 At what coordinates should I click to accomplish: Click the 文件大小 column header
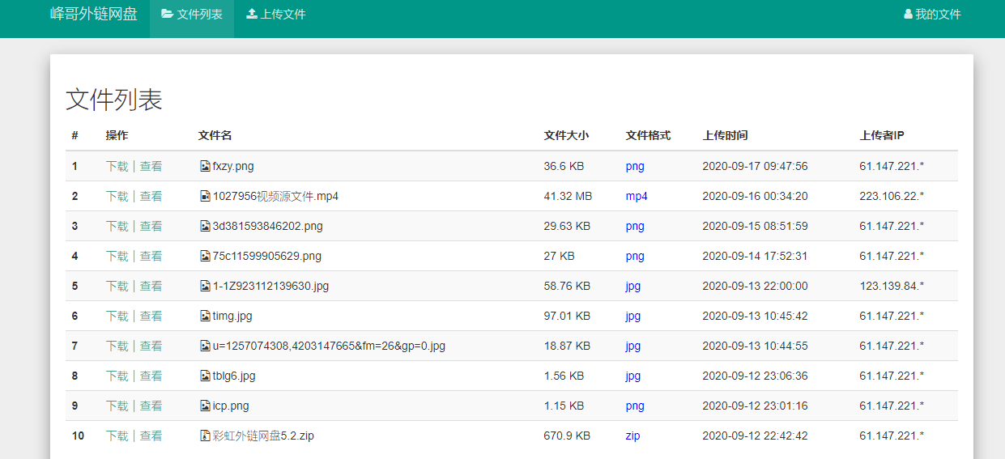[x=566, y=135]
